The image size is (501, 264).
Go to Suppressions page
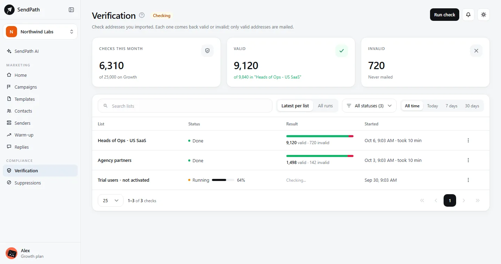coord(40,183)
